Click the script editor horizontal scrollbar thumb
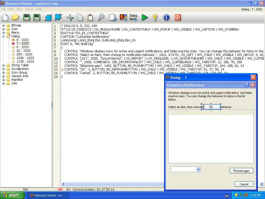The width and height of the screenshot is (265, 199). 115,184
